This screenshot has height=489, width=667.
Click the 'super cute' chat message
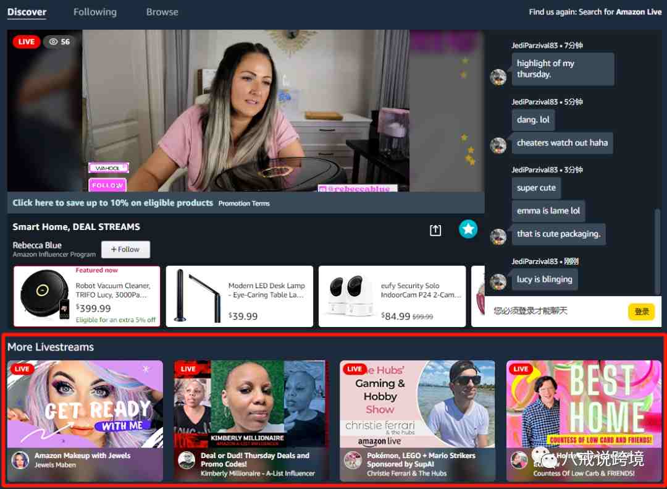(x=537, y=188)
